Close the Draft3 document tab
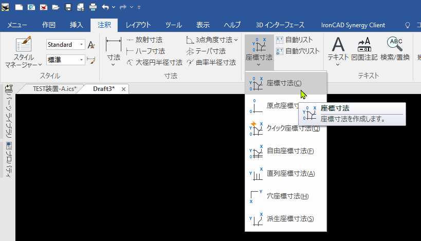This screenshot has height=241, width=421. 123,89
